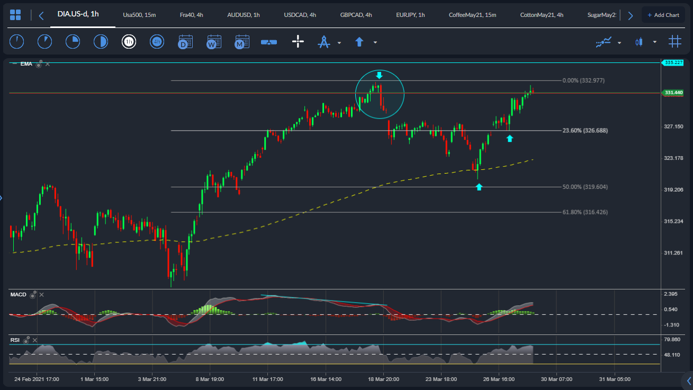693x390 pixels.
Task: Expand the chart type dropdown arrow
Action: 655,42
